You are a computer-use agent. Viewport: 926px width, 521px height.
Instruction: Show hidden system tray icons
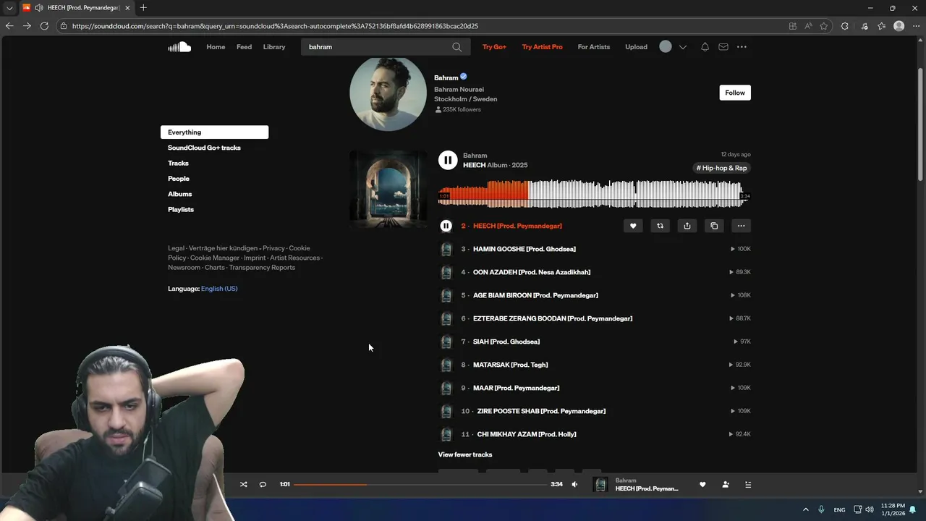click(x=806, y=509)
